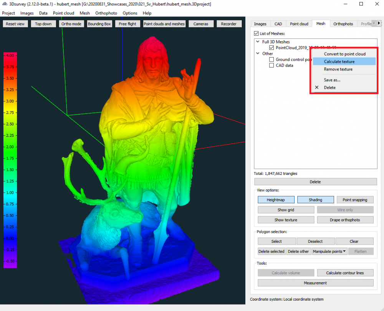Click the 3Dsurvey app icon in title bar

tap(5, 4)
